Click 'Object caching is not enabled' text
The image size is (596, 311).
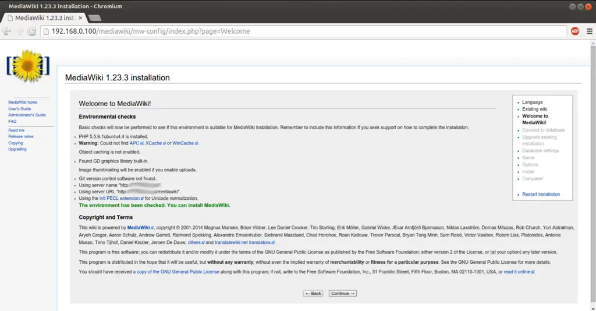pyautogui.click(x=109, y=152)
